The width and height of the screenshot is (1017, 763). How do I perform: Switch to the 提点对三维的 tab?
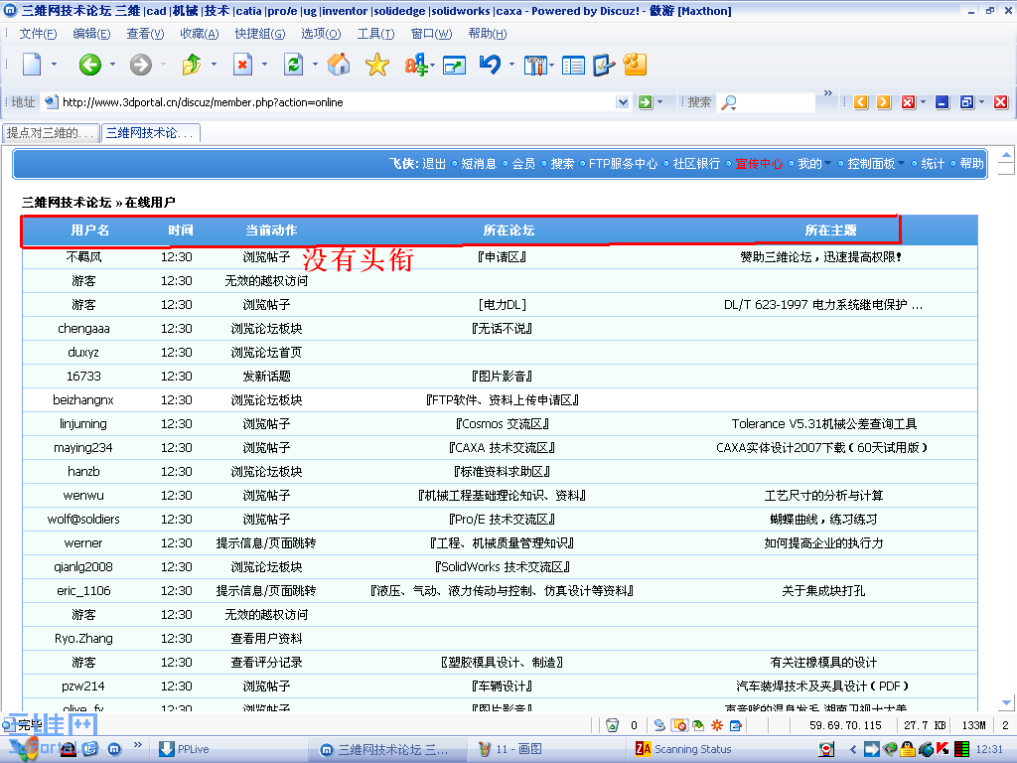(51, 133)
